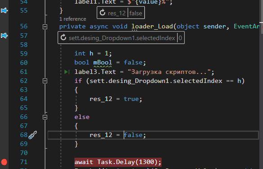Click the 'false' literal on line 60

(x=133, y=63)
